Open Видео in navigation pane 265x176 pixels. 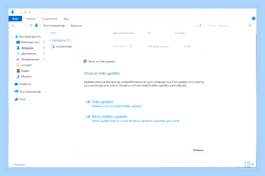click(x=25, y=71)
